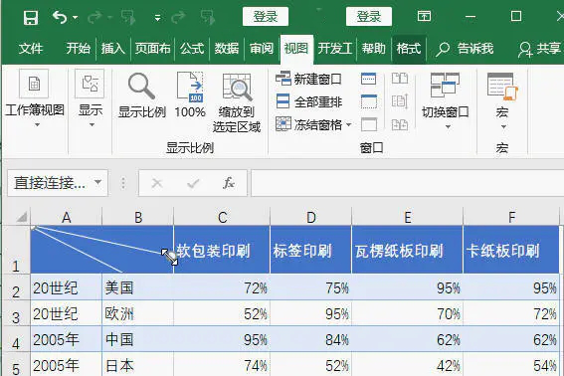Click the first 登录 button
Viewport: 564px width, 376px height.
point(266,17)
